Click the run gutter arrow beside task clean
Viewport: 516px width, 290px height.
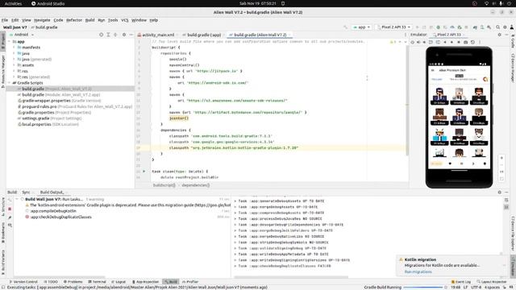point(144,172)
